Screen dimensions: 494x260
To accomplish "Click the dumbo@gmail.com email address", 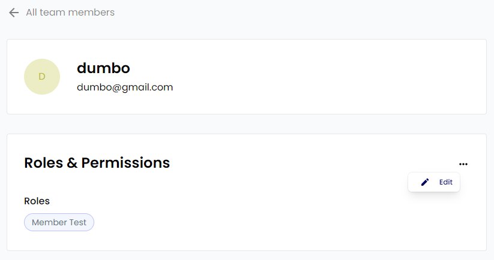I will pos(125,87).
